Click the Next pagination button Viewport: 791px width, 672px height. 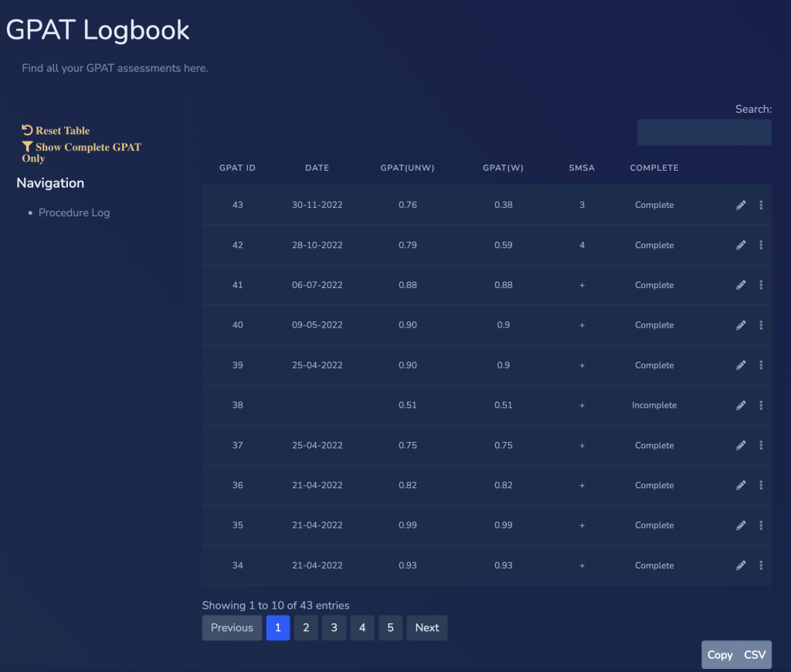coord(427,628)
